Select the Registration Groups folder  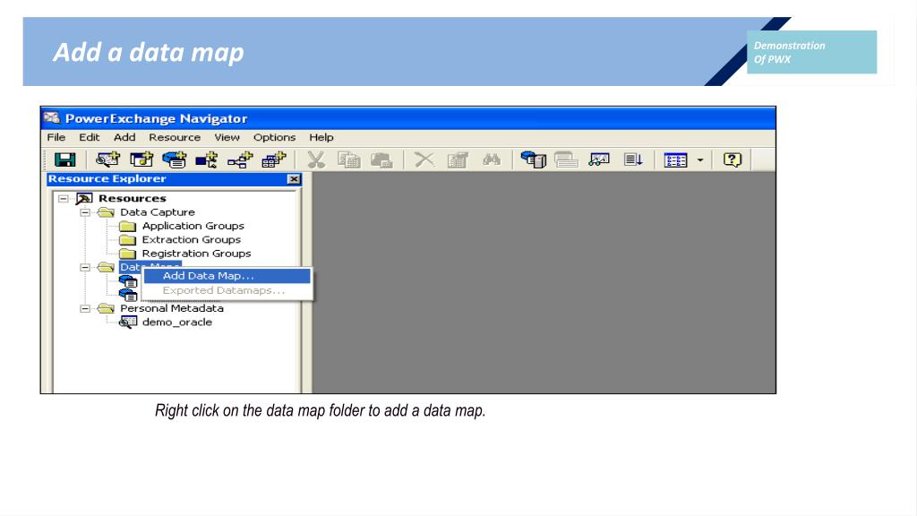[196, 254]
